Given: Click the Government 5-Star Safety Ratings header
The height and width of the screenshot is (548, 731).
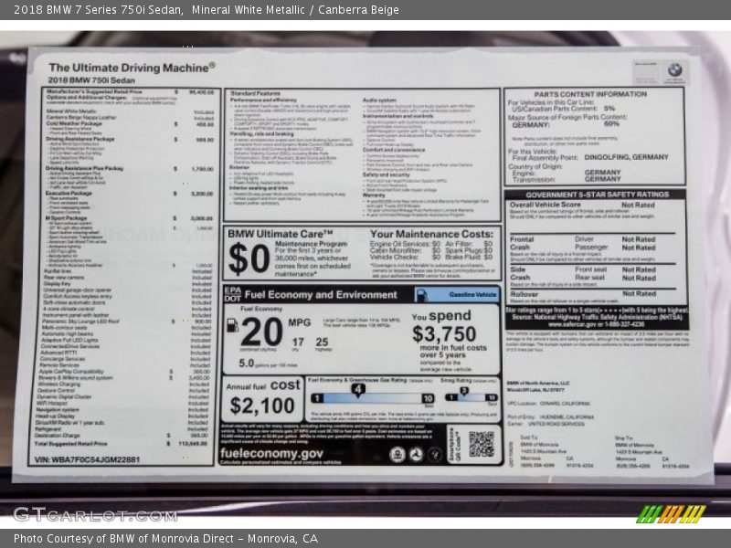Looking at the screenshot, I should [x=595, y=195].
